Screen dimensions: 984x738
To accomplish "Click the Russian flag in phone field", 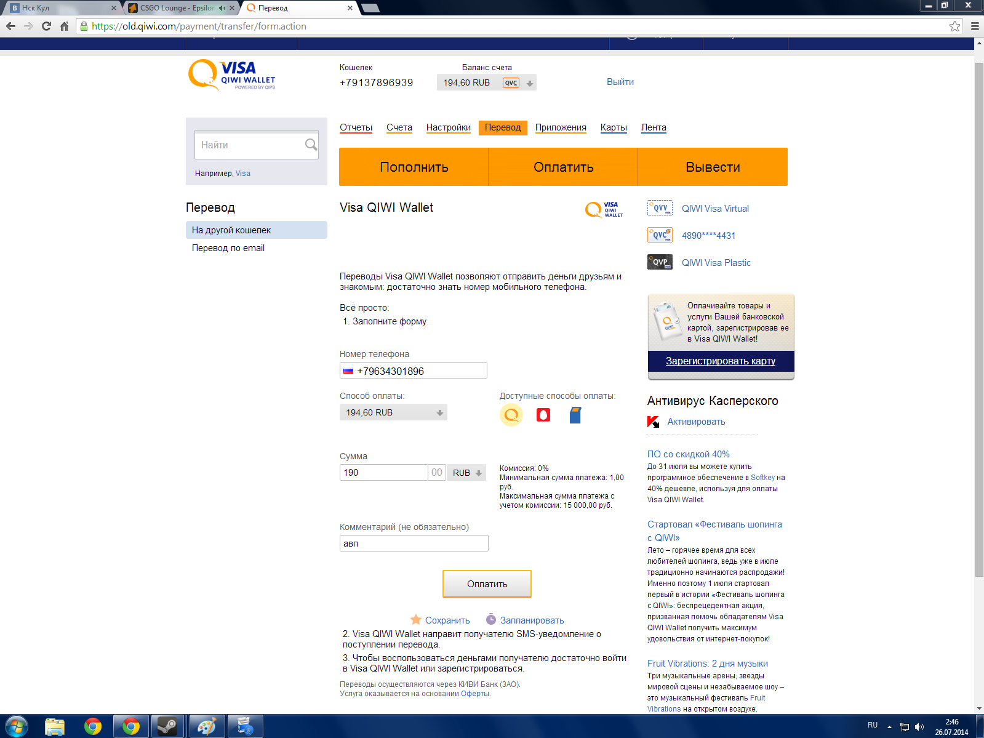I will [x=348, y=371].
